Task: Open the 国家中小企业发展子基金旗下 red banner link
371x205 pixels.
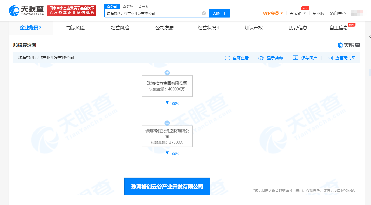Action: pyautogui.click(x=72, y=11)
